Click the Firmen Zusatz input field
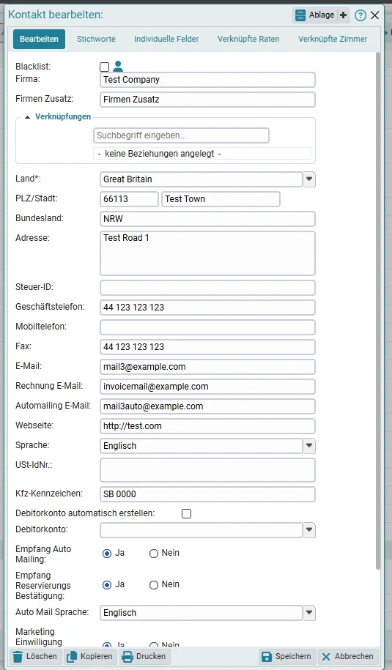Screen dimensions: 392x670 208,100
